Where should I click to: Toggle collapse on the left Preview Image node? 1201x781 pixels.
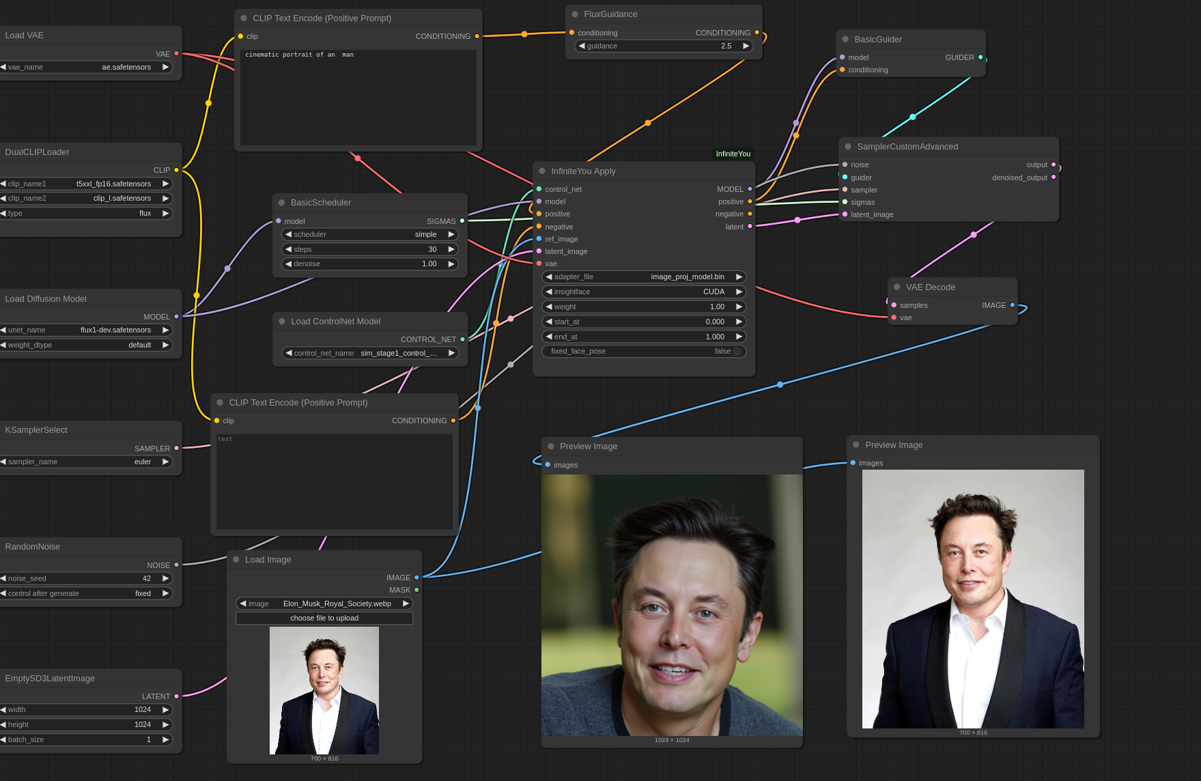[550, 446]
